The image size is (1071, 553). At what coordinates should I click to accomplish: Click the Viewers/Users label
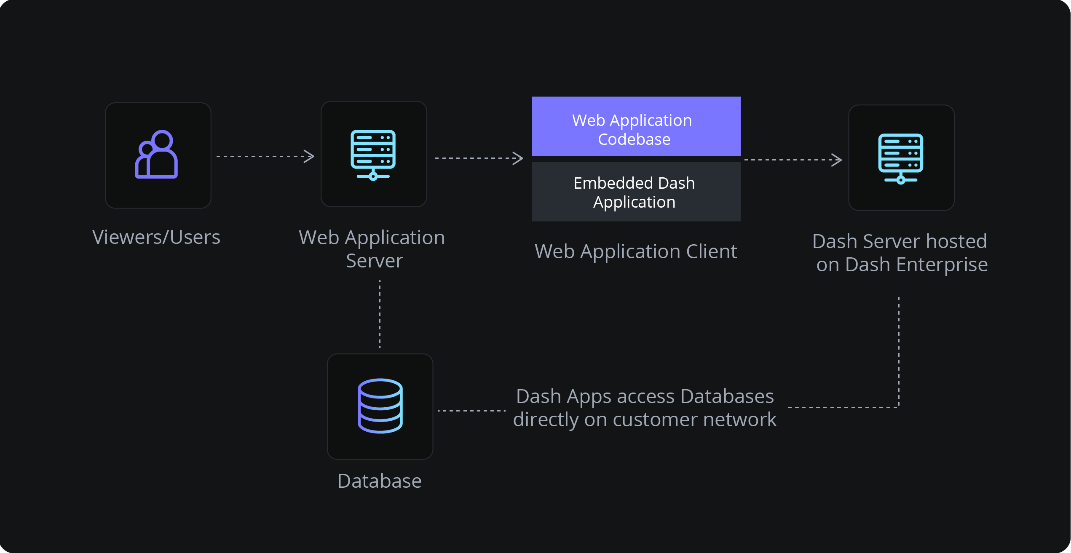click(x=157, y=238)
